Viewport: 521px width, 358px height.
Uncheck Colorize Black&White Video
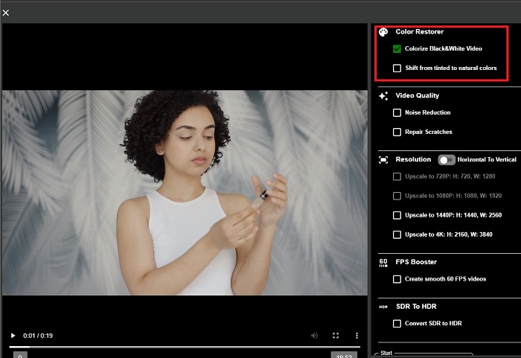pyautogui.click(x=397, y=49)
